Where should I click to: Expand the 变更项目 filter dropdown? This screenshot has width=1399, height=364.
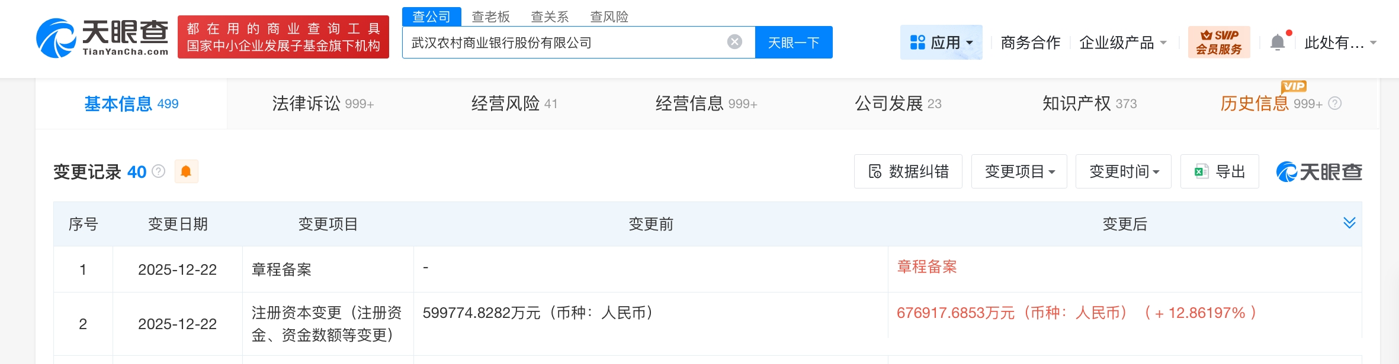coord(1019,172)
